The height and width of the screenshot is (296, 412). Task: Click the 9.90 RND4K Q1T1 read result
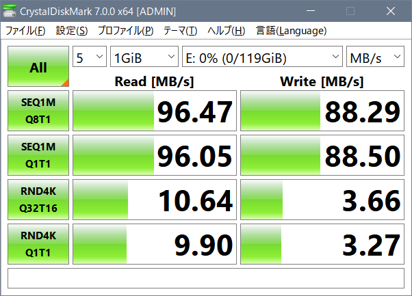click(155, 244)
